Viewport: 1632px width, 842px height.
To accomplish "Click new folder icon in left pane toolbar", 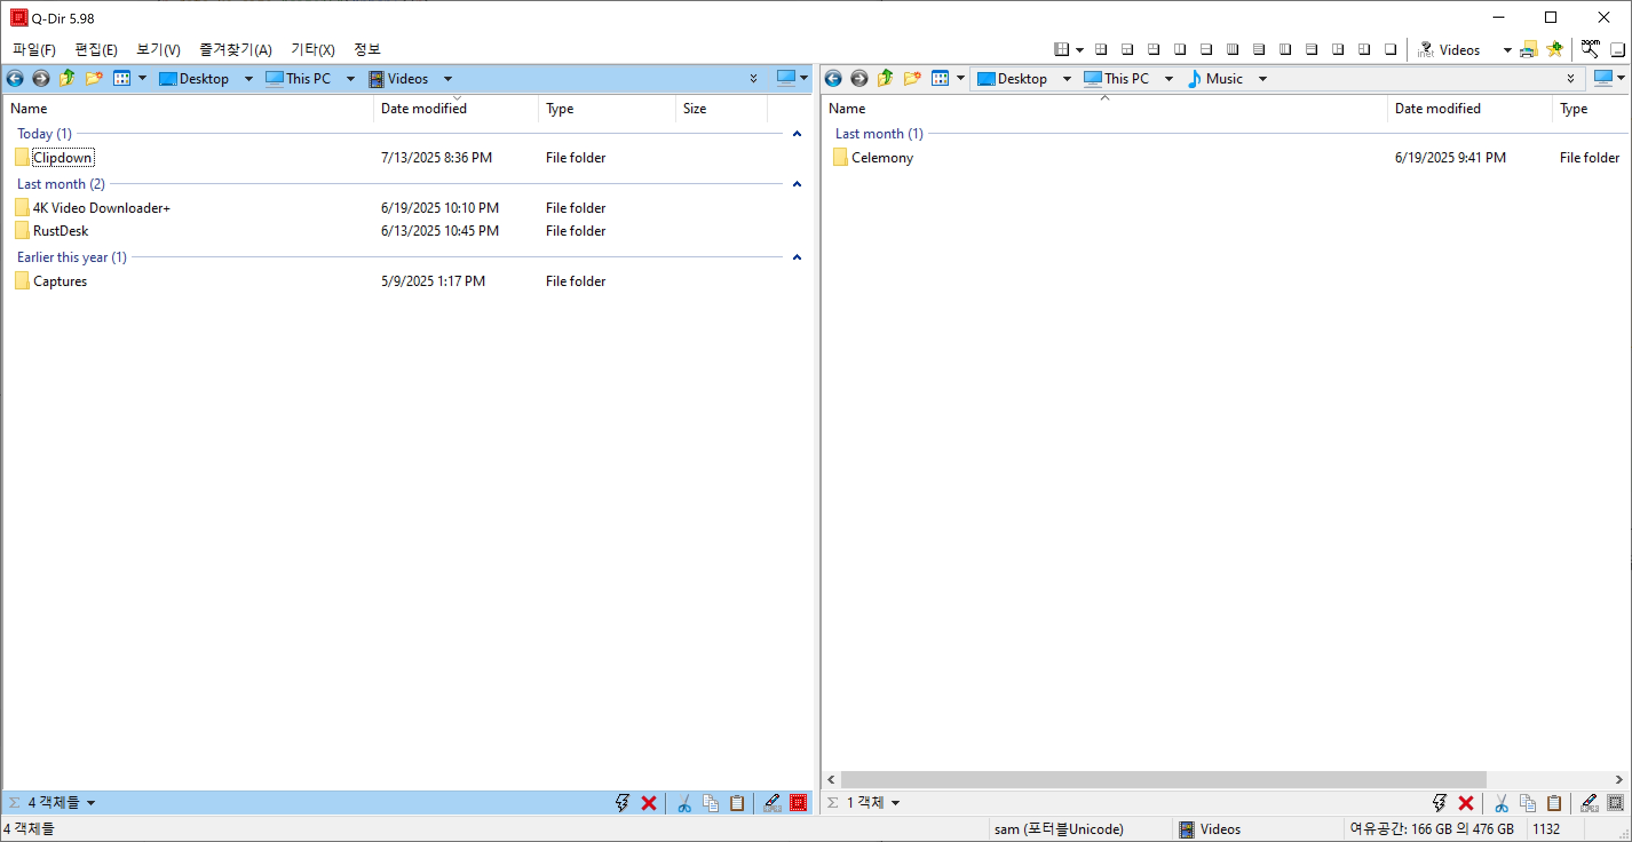I will pyautogui.click(x=94, y=78).
